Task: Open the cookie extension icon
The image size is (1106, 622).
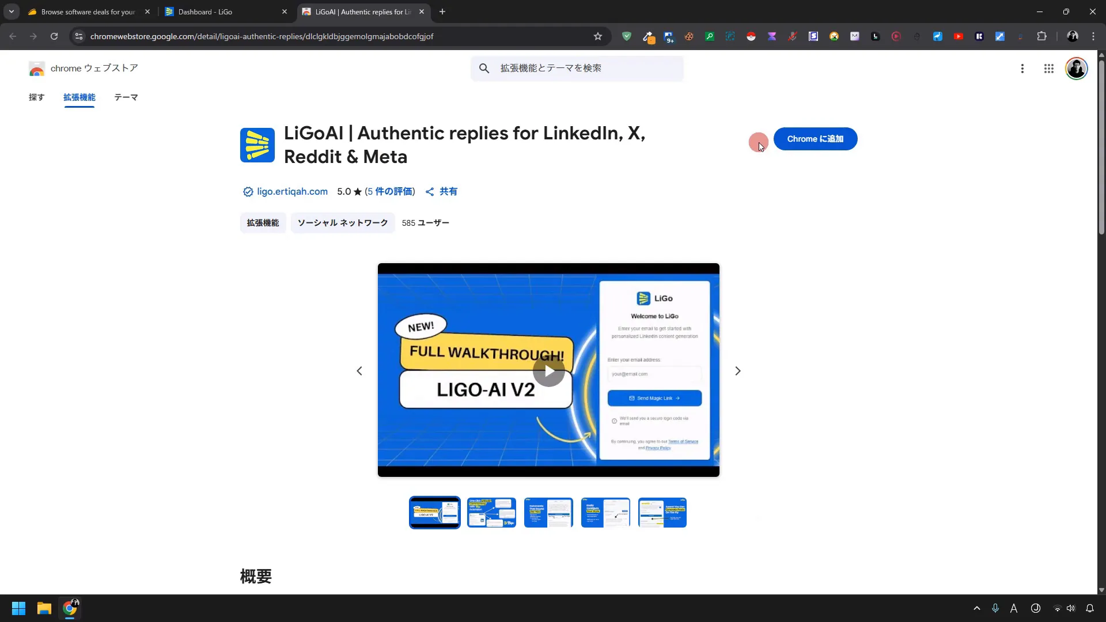Action: [689, 36]
